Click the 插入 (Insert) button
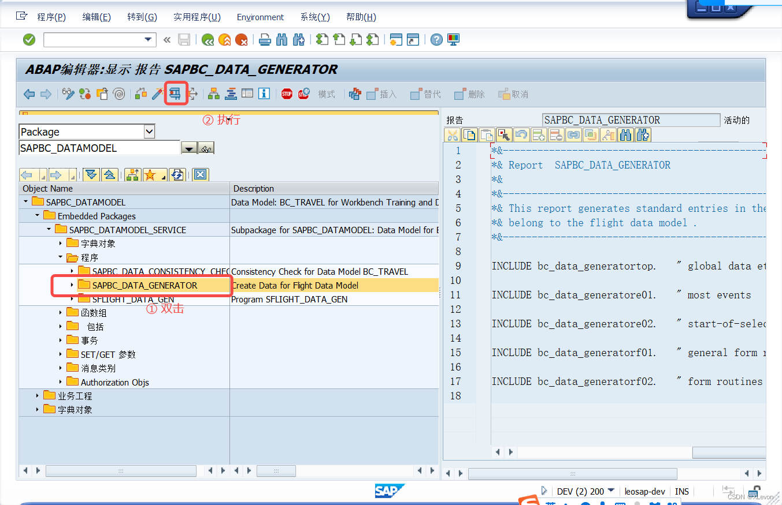 tap(381, 94)
